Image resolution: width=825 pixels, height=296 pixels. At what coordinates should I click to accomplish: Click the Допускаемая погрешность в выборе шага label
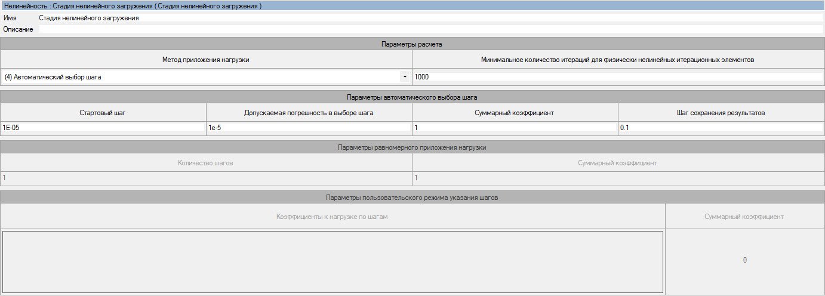point(309,113)
